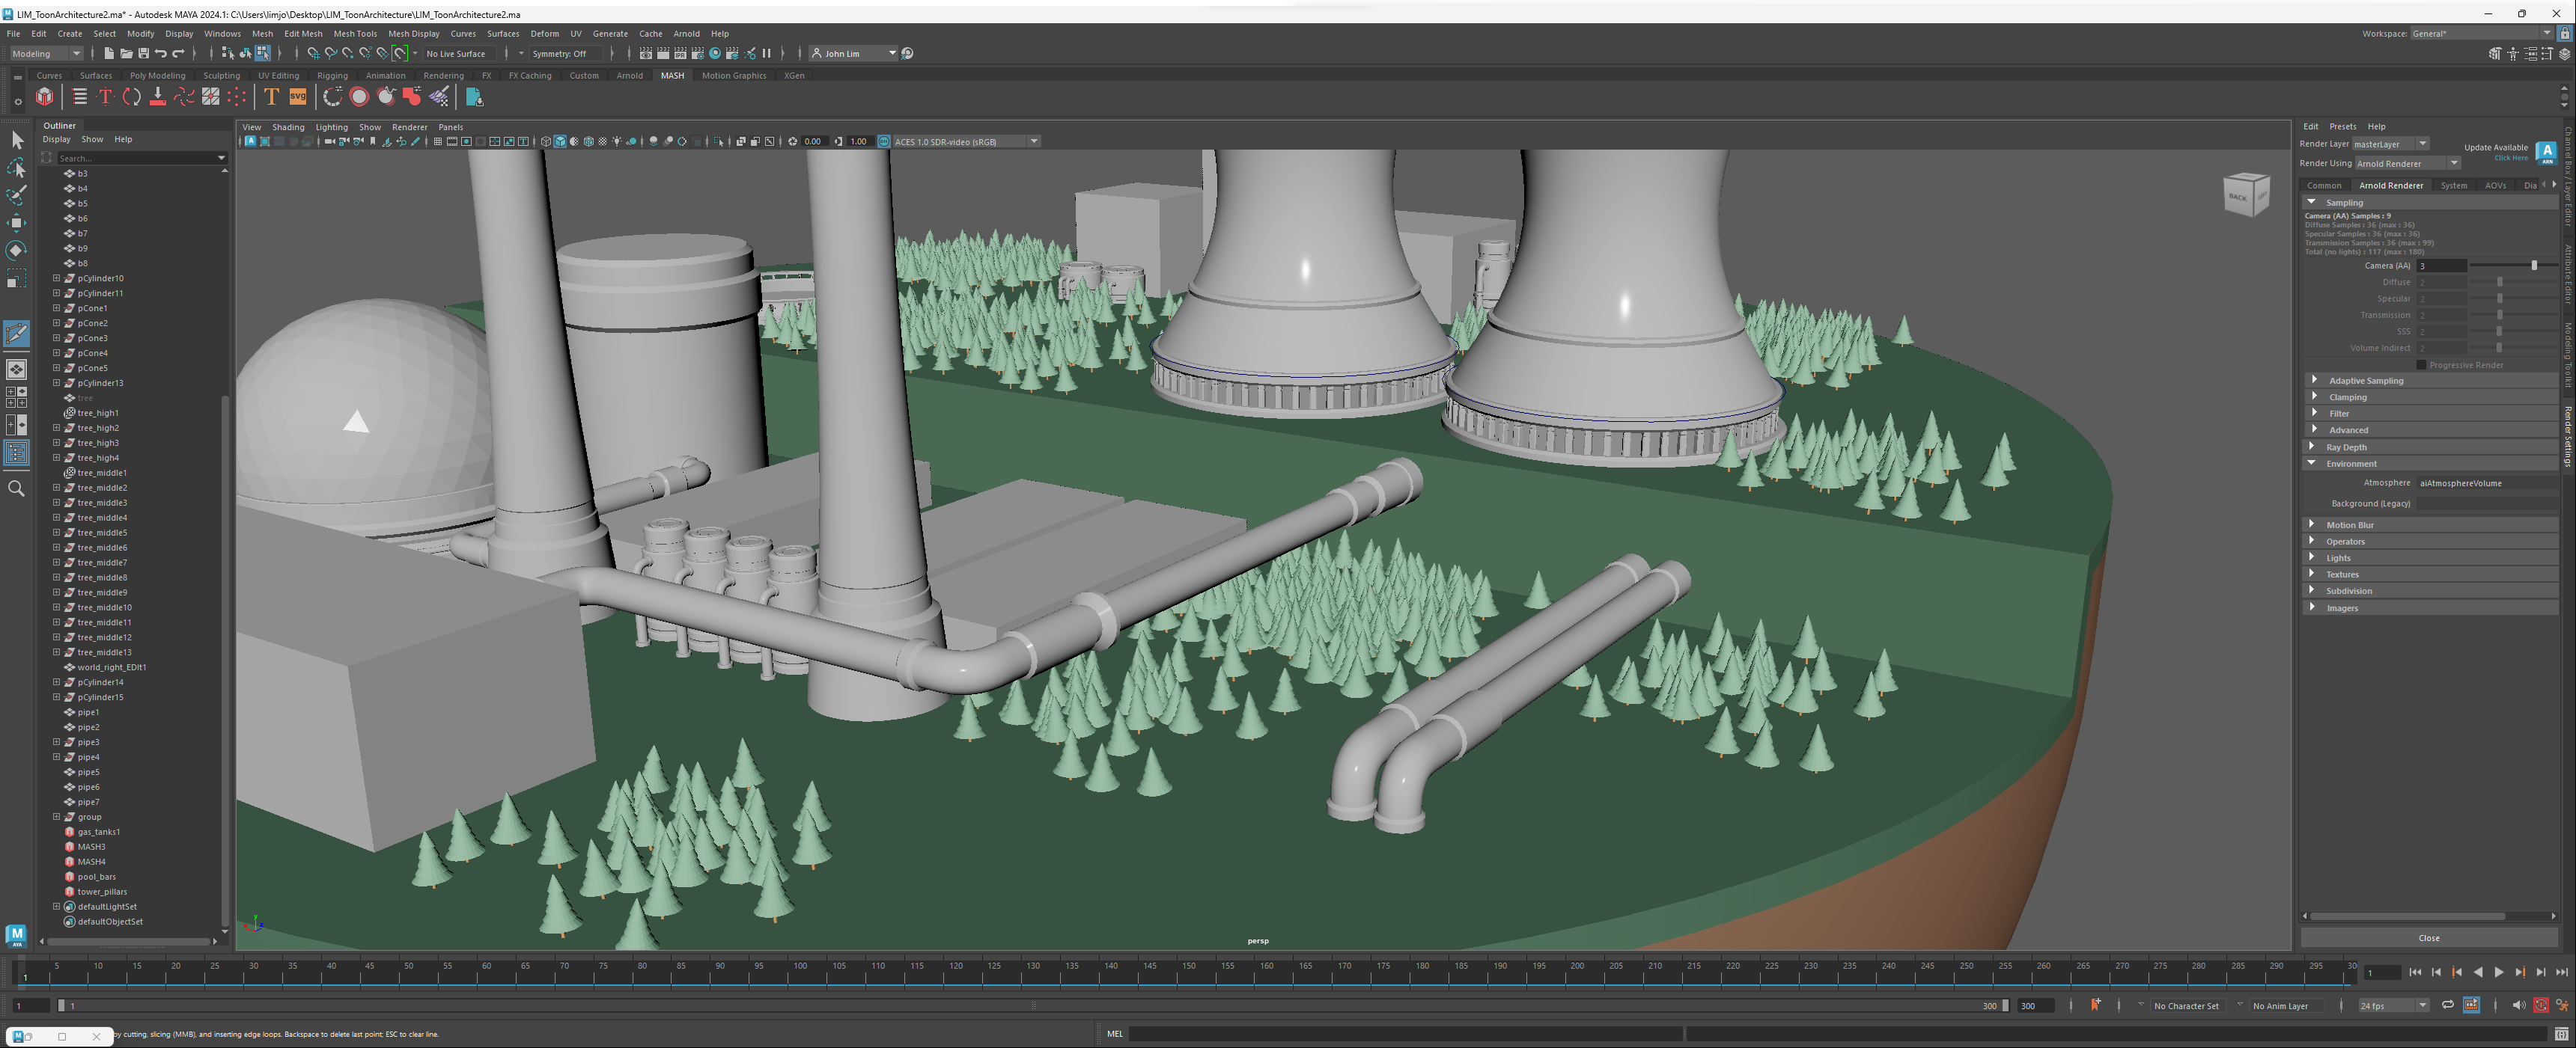
Task: Click the play forward button
Action: [x=2498, y=973]
